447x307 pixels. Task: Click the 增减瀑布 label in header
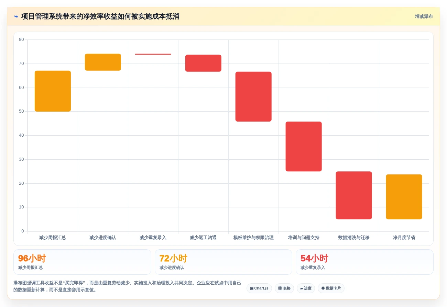click(x=424, y=16)
